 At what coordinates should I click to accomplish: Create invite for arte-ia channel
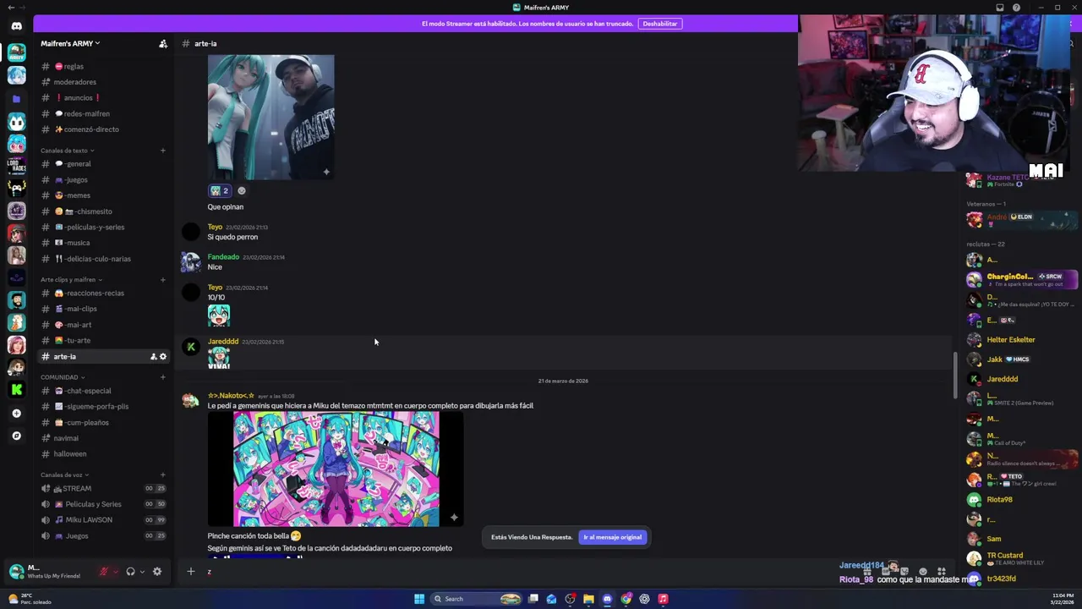[153, 357]
